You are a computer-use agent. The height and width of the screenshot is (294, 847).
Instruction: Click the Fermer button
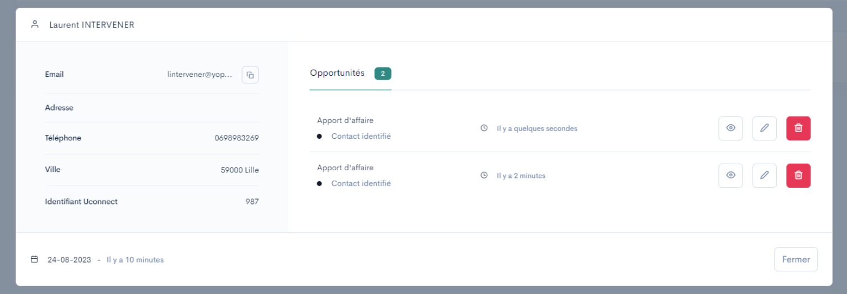point(796,259)
